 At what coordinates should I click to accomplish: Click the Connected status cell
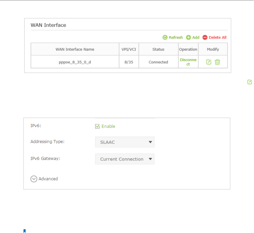click(158, 62)
